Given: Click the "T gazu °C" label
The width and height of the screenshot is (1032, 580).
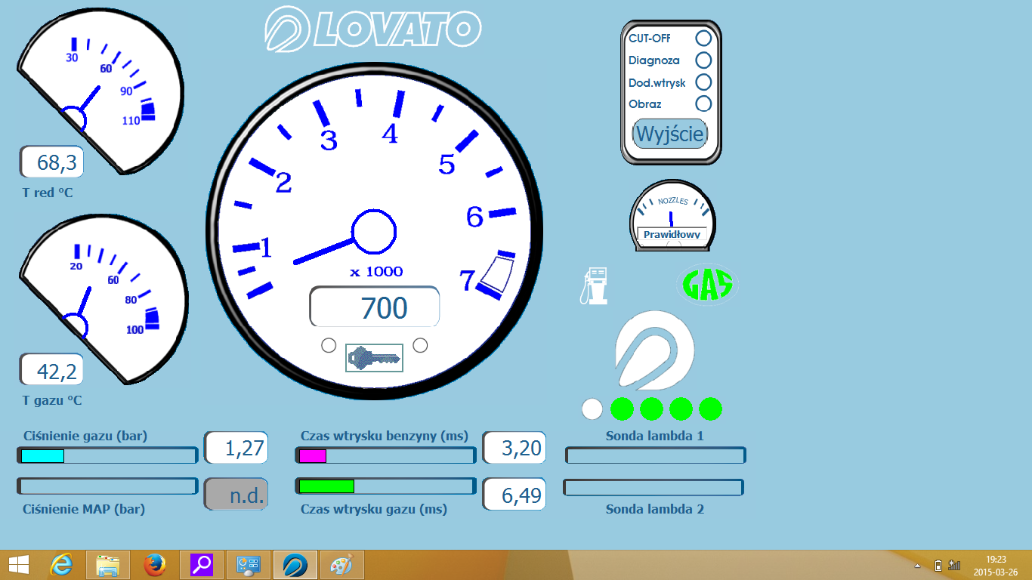Looking at the screenshot, I should 52,401.
